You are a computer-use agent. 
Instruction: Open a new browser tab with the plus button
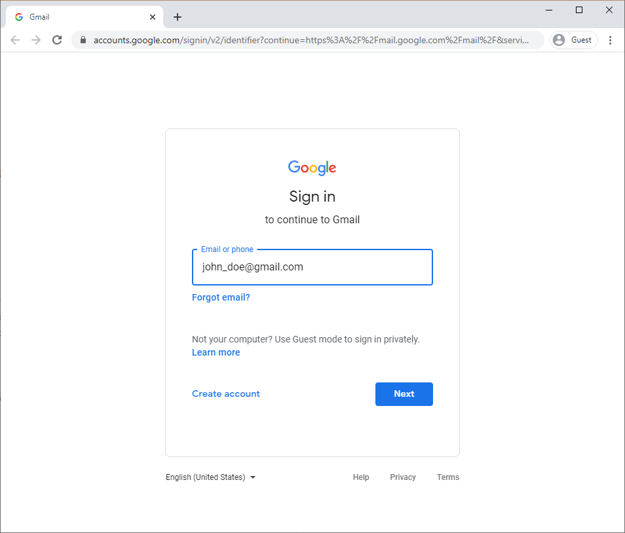[x=177, y=16]
